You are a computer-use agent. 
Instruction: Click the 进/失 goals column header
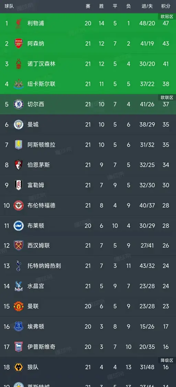147,7
